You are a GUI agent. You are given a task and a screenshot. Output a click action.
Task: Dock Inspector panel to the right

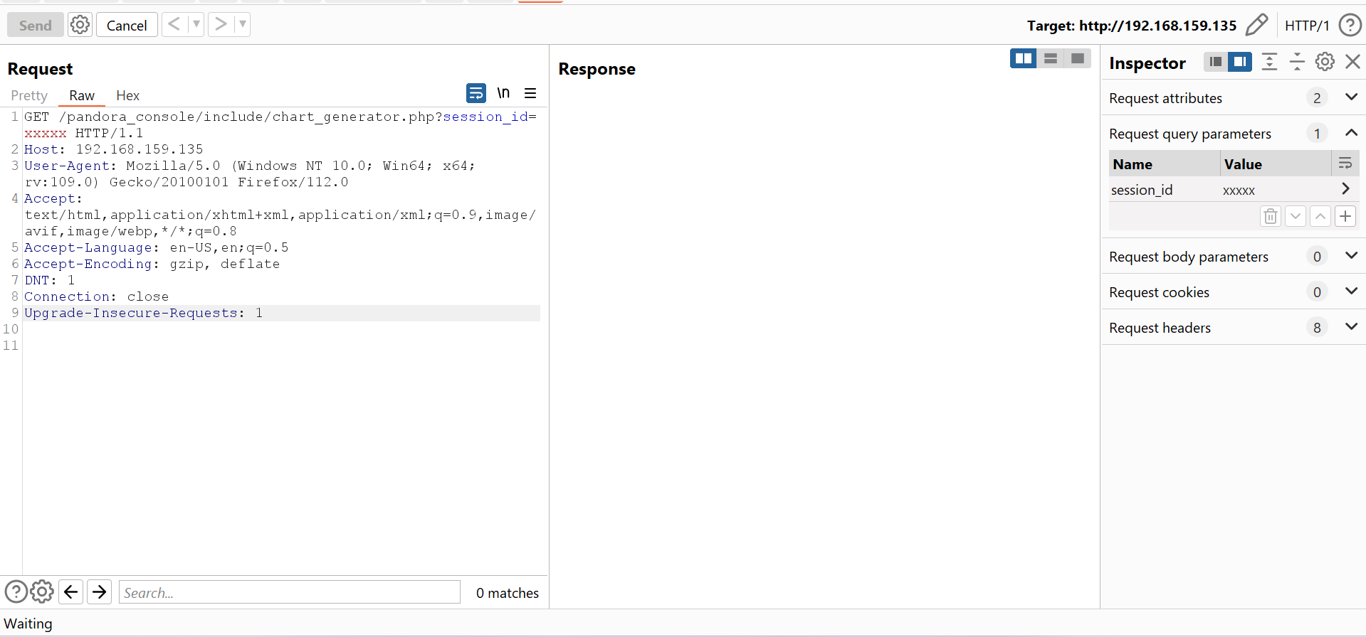pyautogui.click(x=1240, y=62)
